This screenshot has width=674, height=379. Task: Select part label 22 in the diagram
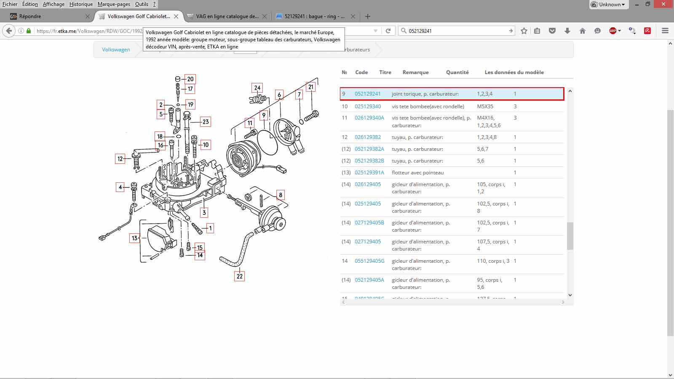(x=240, y=276)
